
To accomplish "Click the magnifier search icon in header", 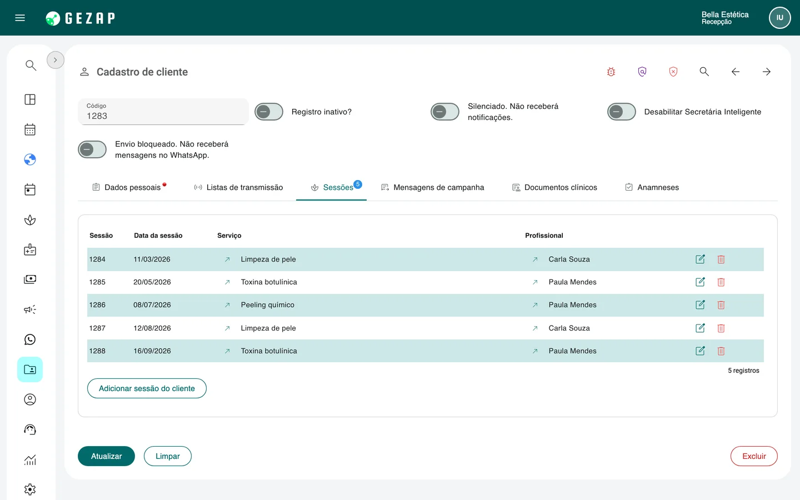I will tap(704, 72).
